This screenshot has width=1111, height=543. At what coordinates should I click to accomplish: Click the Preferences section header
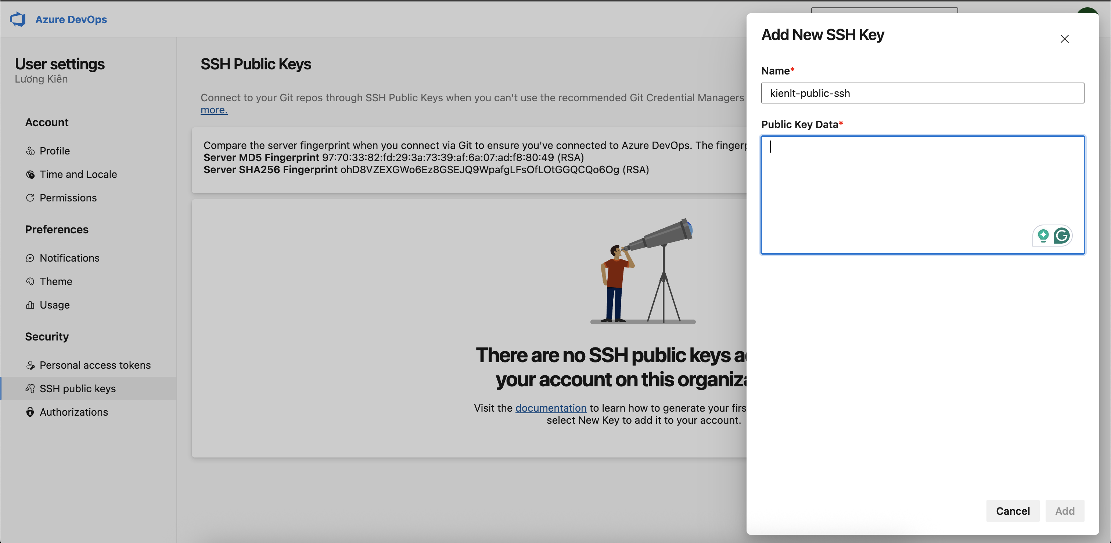(x=57, y=230)
